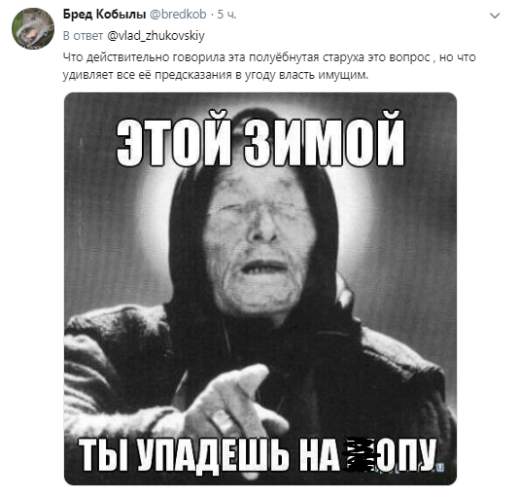519x497 pixels.
Task: Click the black censoring scribble on the meme
Action: pos(361,454)
